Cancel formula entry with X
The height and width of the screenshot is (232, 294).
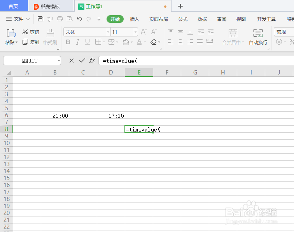[x=72, y=61]
